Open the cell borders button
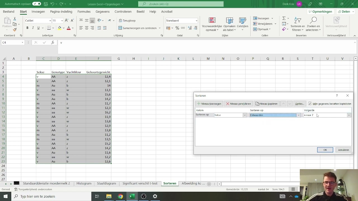 49,28
